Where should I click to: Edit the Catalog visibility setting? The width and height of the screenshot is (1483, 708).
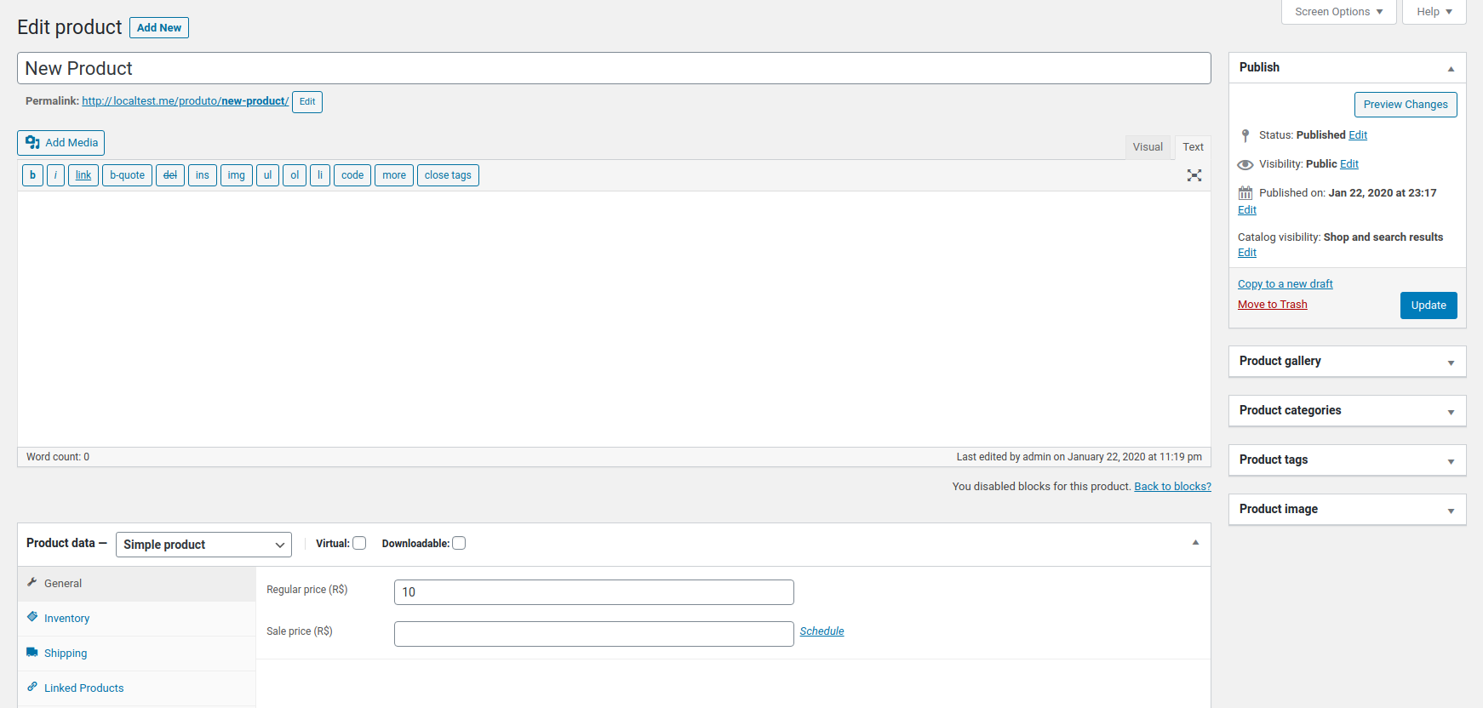pos(1247,253)
